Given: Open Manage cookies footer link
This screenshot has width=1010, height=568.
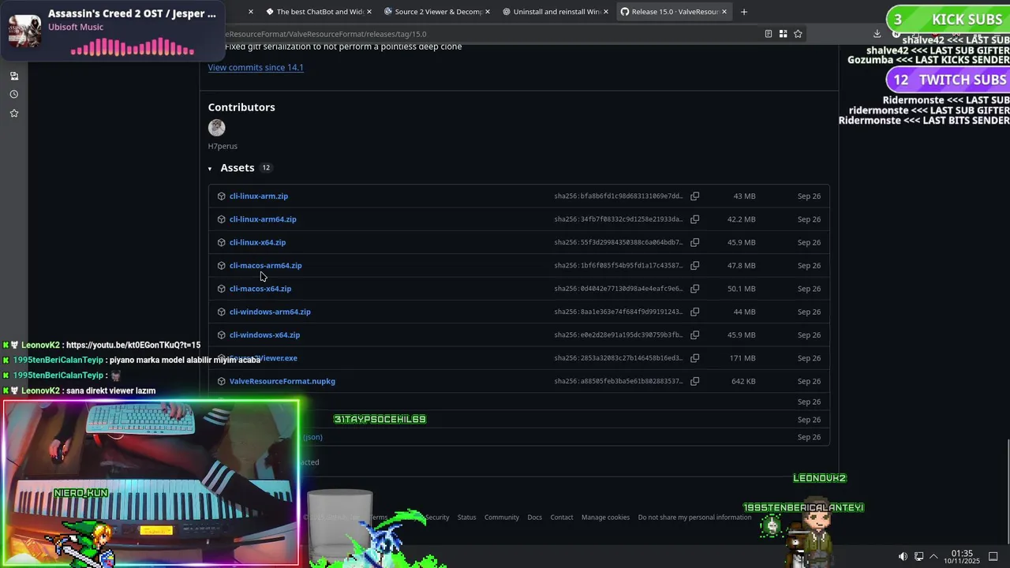Looking at the screenshot, I should (x=605, y=518).
